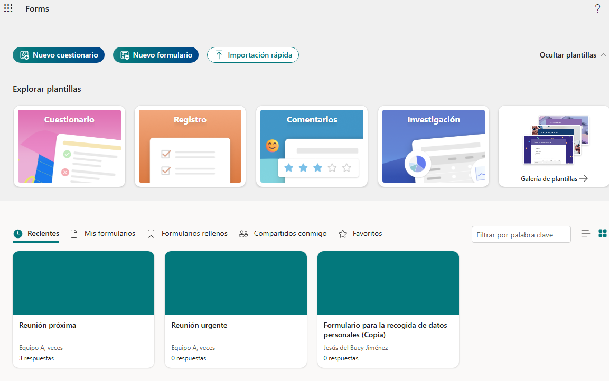Open the help question mark icon
Screen dimensions: 609x381
(x=597, y=8)
